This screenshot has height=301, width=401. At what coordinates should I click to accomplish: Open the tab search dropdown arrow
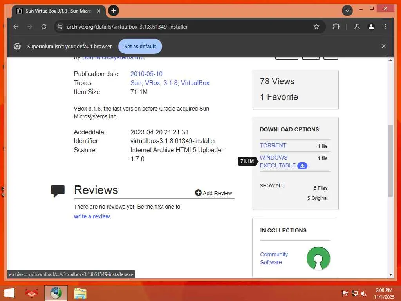click(347, 11)
